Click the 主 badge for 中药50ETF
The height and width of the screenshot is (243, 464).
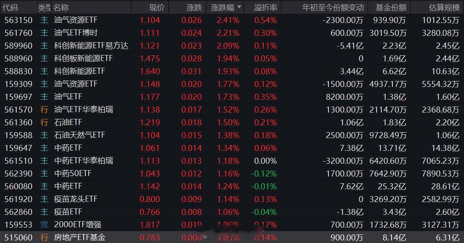[44, 174]
